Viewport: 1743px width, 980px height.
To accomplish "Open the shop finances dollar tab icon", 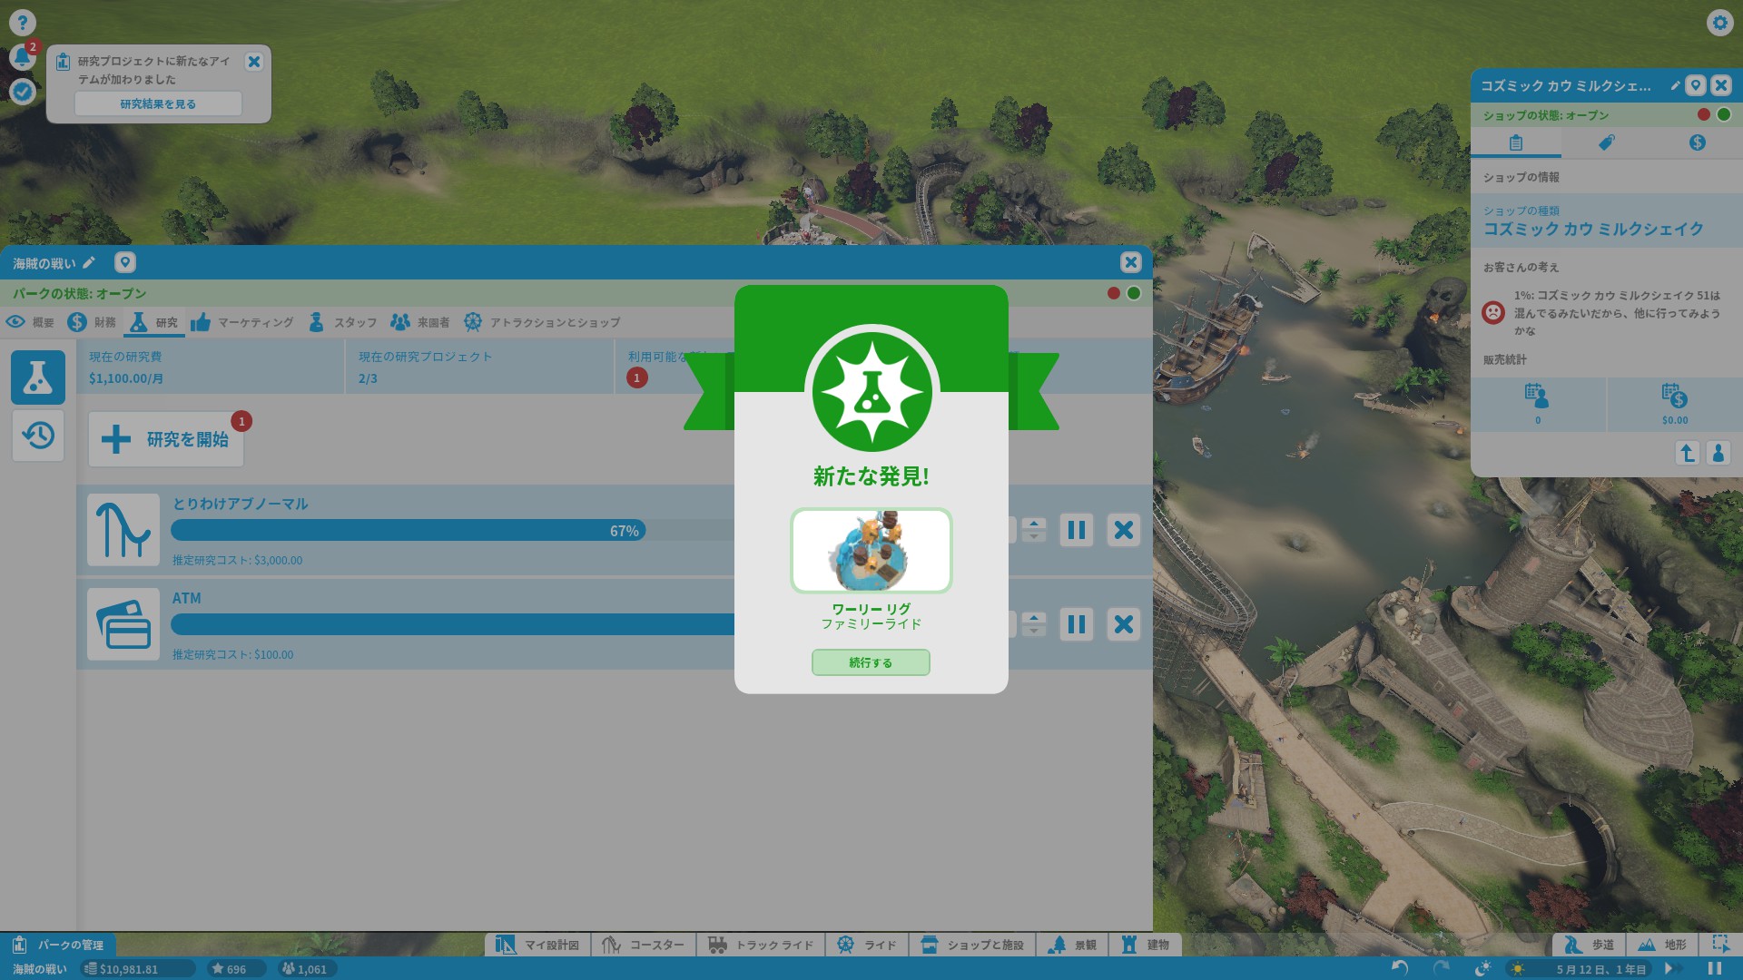I will point(1697,142).
